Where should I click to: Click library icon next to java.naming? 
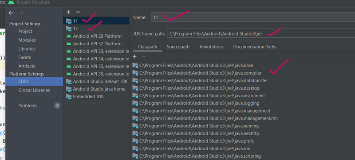pos(135,126)
